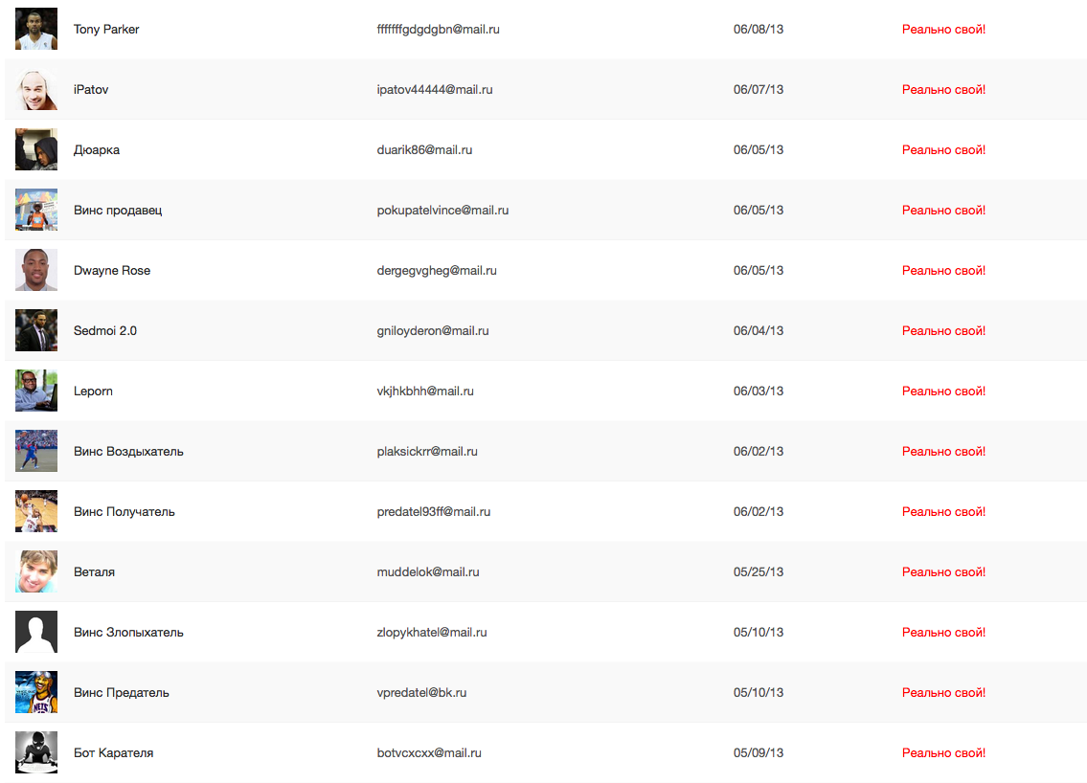Click Tony Parker's avatar thumbnail

[36, 29]
